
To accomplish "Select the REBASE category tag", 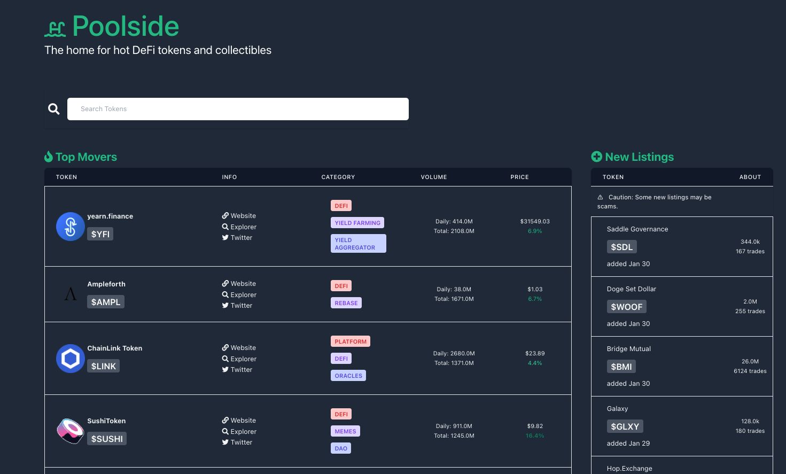I will click(346, 303).
